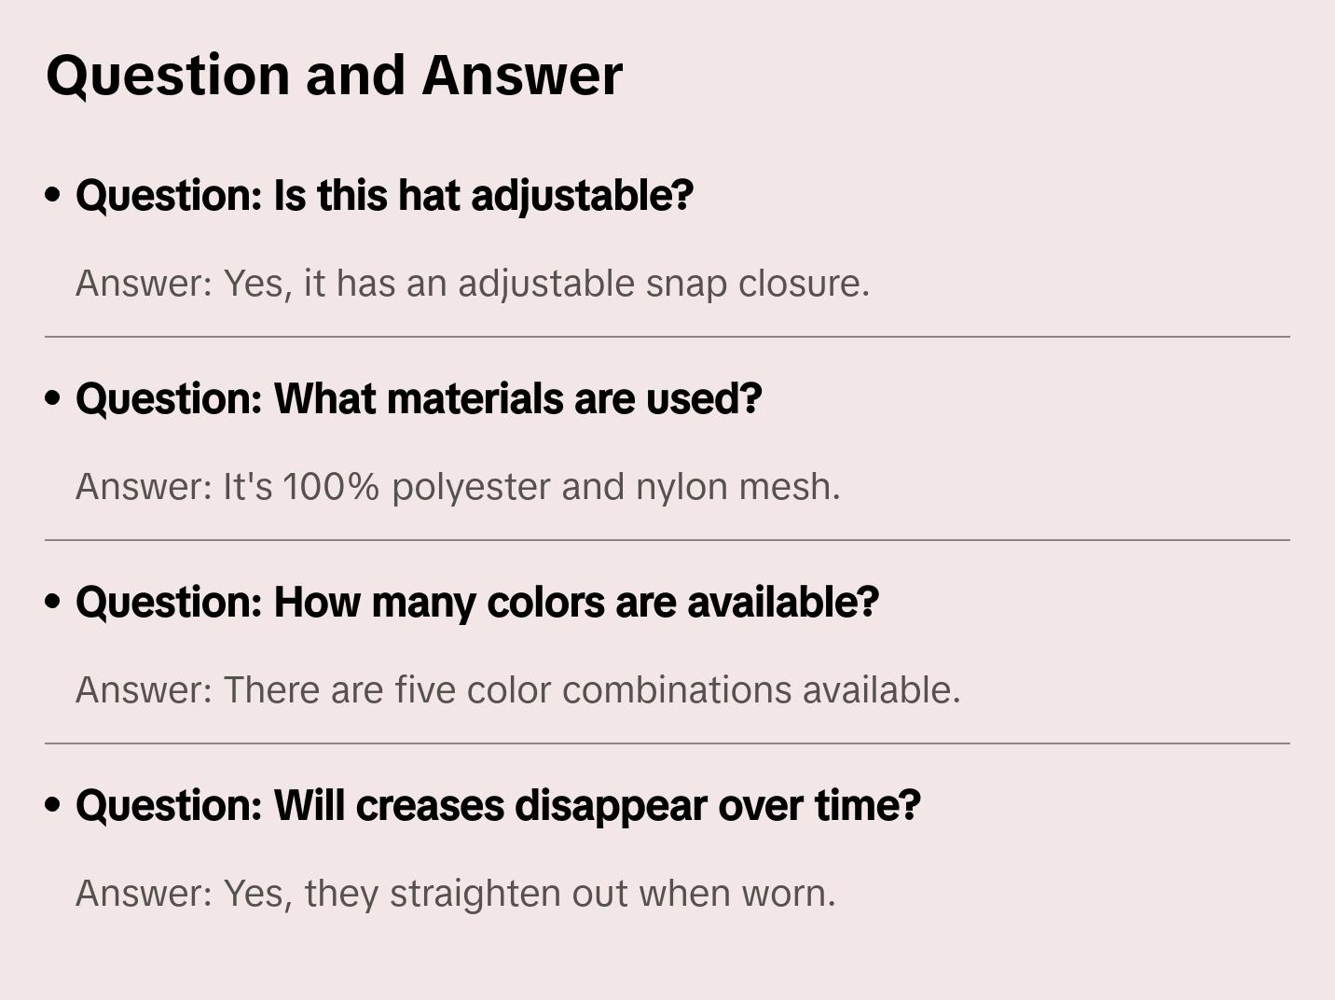Screen dimensions: 1335x1000
Task: Click the bullet beside the colors question
Action: (x=53, y=602)
